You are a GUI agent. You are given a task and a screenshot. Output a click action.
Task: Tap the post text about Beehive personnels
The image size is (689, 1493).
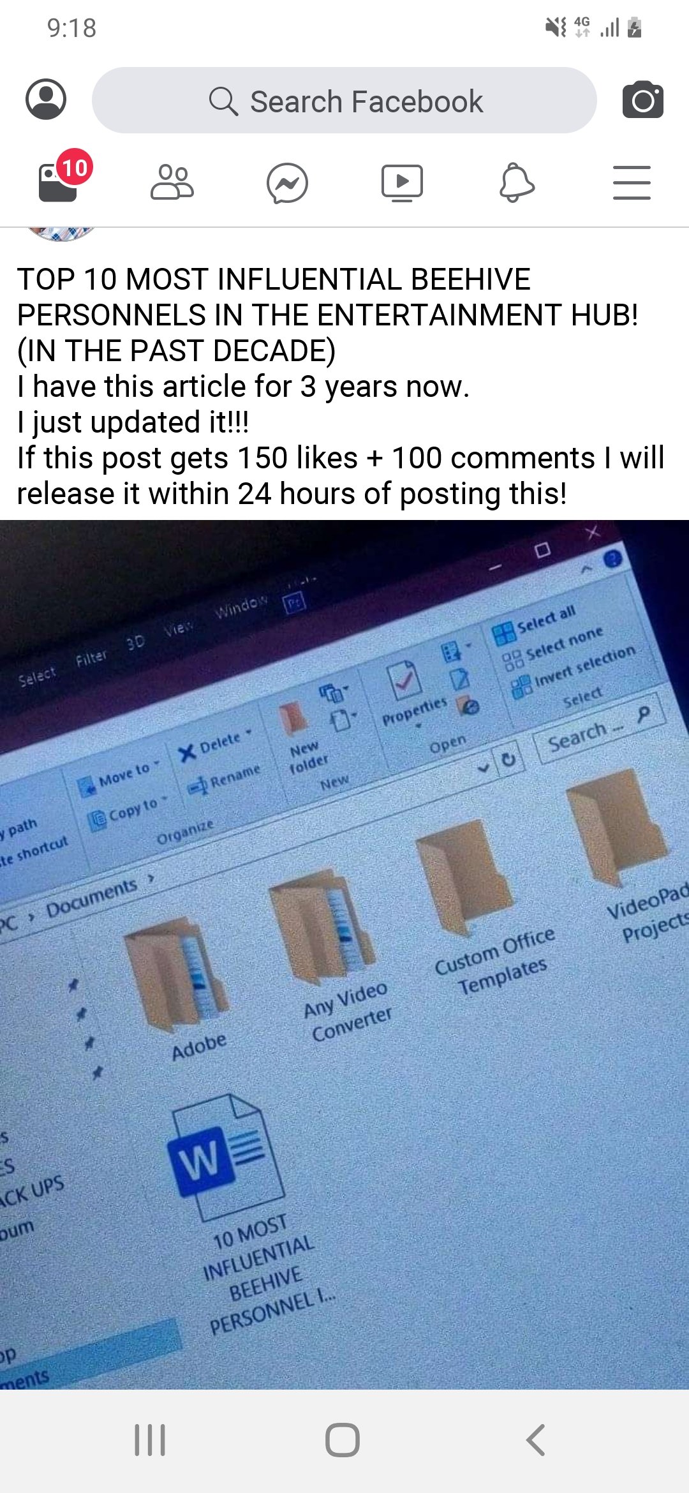coord(341,386)
